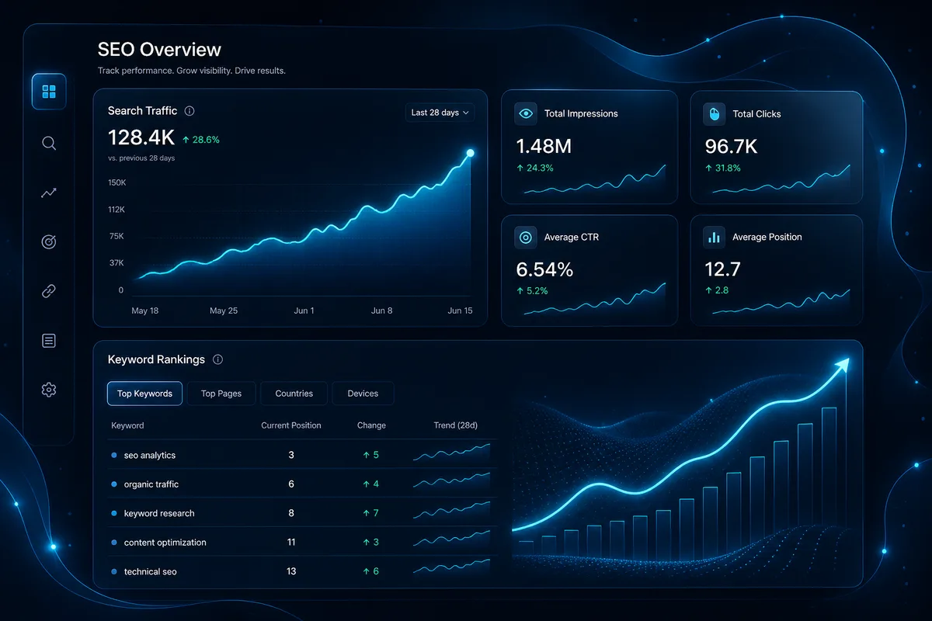Image resolution: width=932 pixels, height=621 pixels.
Task: Select the Top Keywords tab
Action: tap(144, 394)
